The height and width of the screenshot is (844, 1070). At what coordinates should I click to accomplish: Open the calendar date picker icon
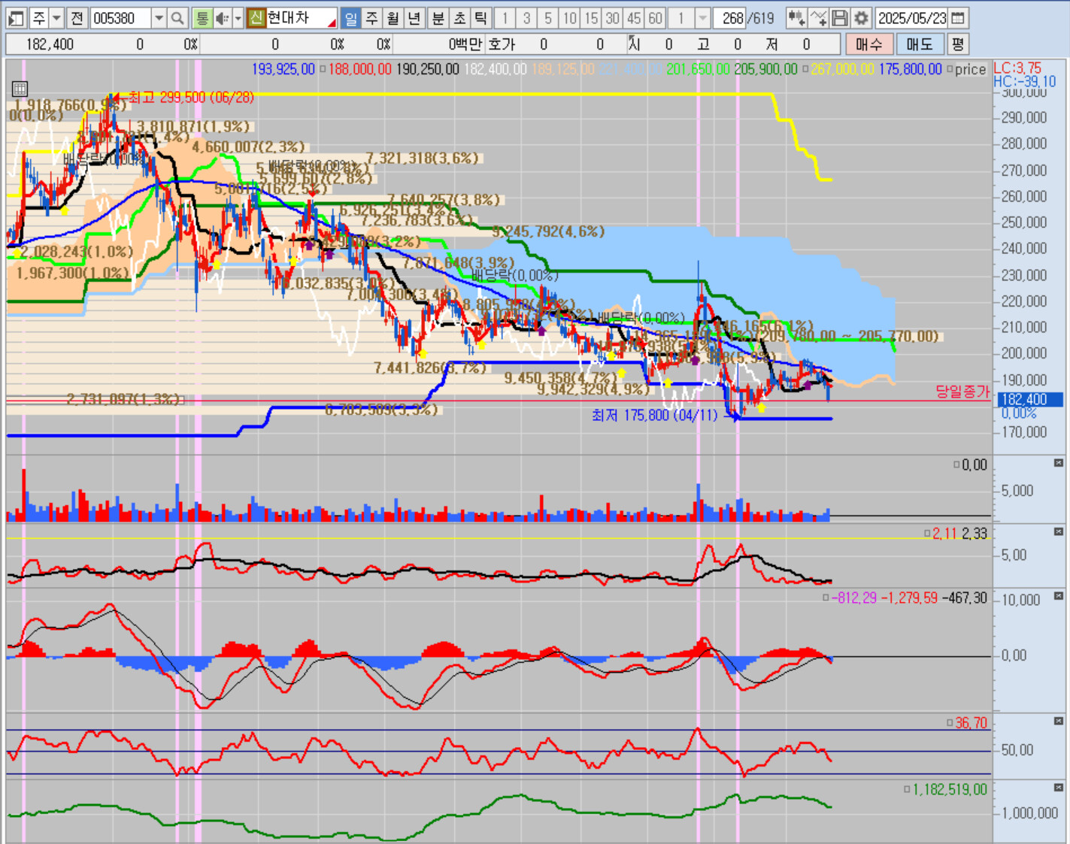coord(958,18)
